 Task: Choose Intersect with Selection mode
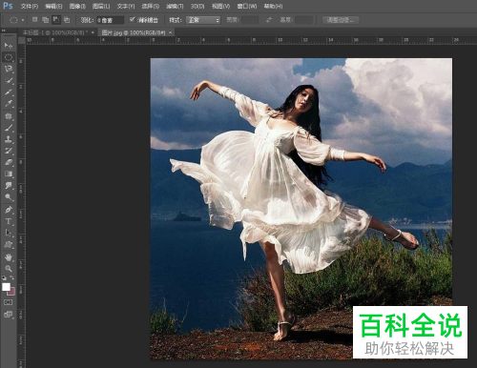(67, 20)
